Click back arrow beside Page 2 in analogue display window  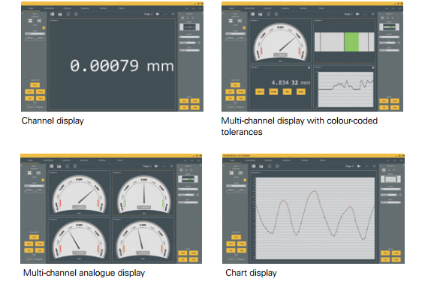(x=156, y=166)
